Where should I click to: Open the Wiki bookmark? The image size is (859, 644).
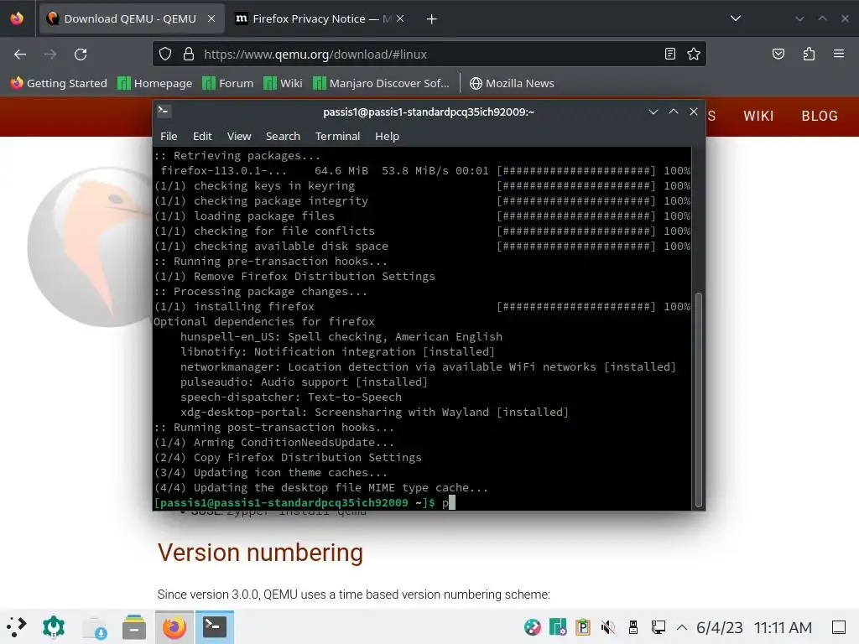click(x=283, y=83)
